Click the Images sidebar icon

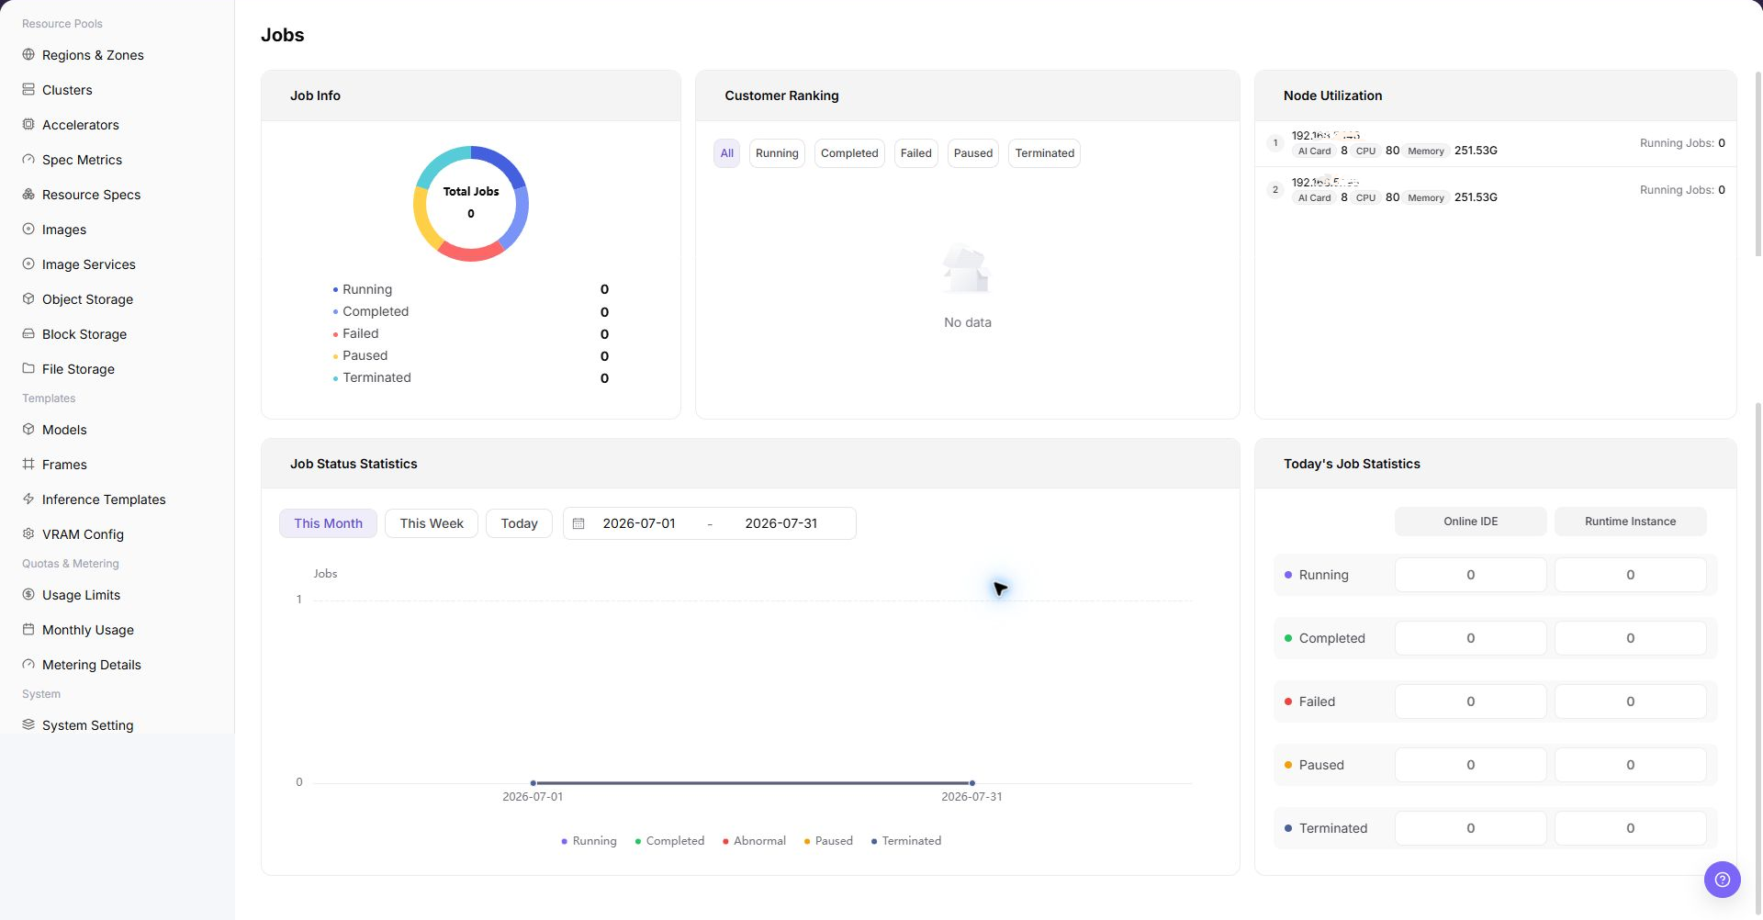point(28,230)
